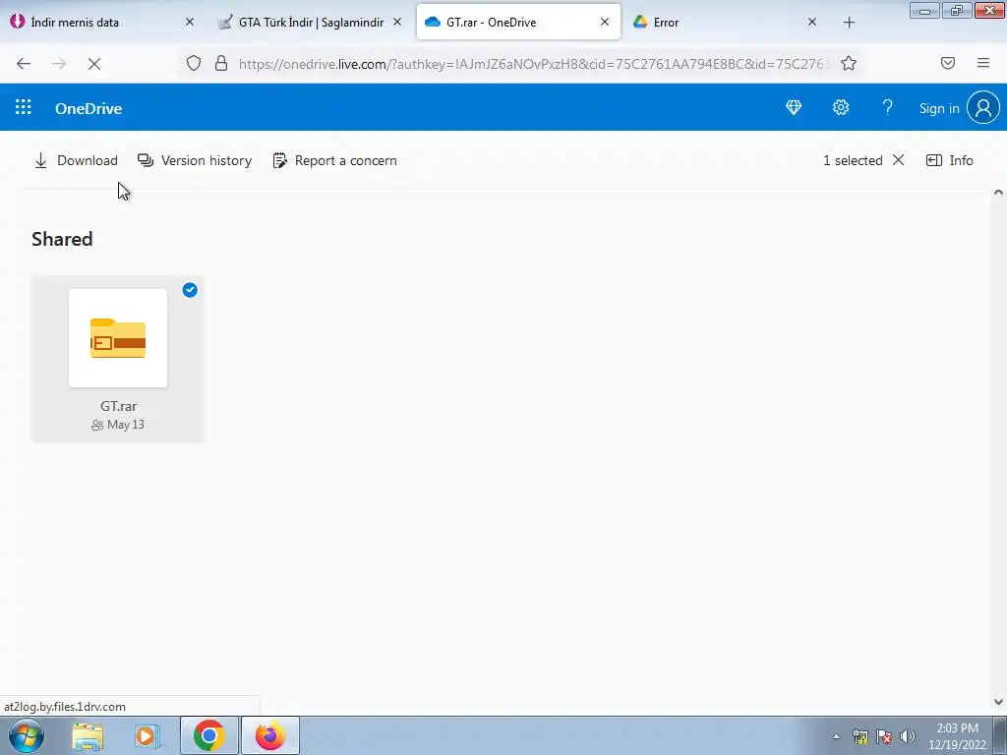Stop loading the page
1007x755 pixels.
[x=94, y=64]
